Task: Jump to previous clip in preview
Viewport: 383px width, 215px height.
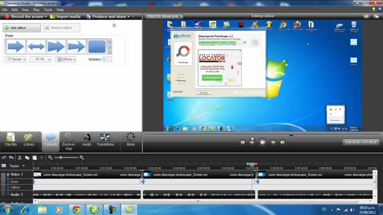Action: tap(243, 142)
